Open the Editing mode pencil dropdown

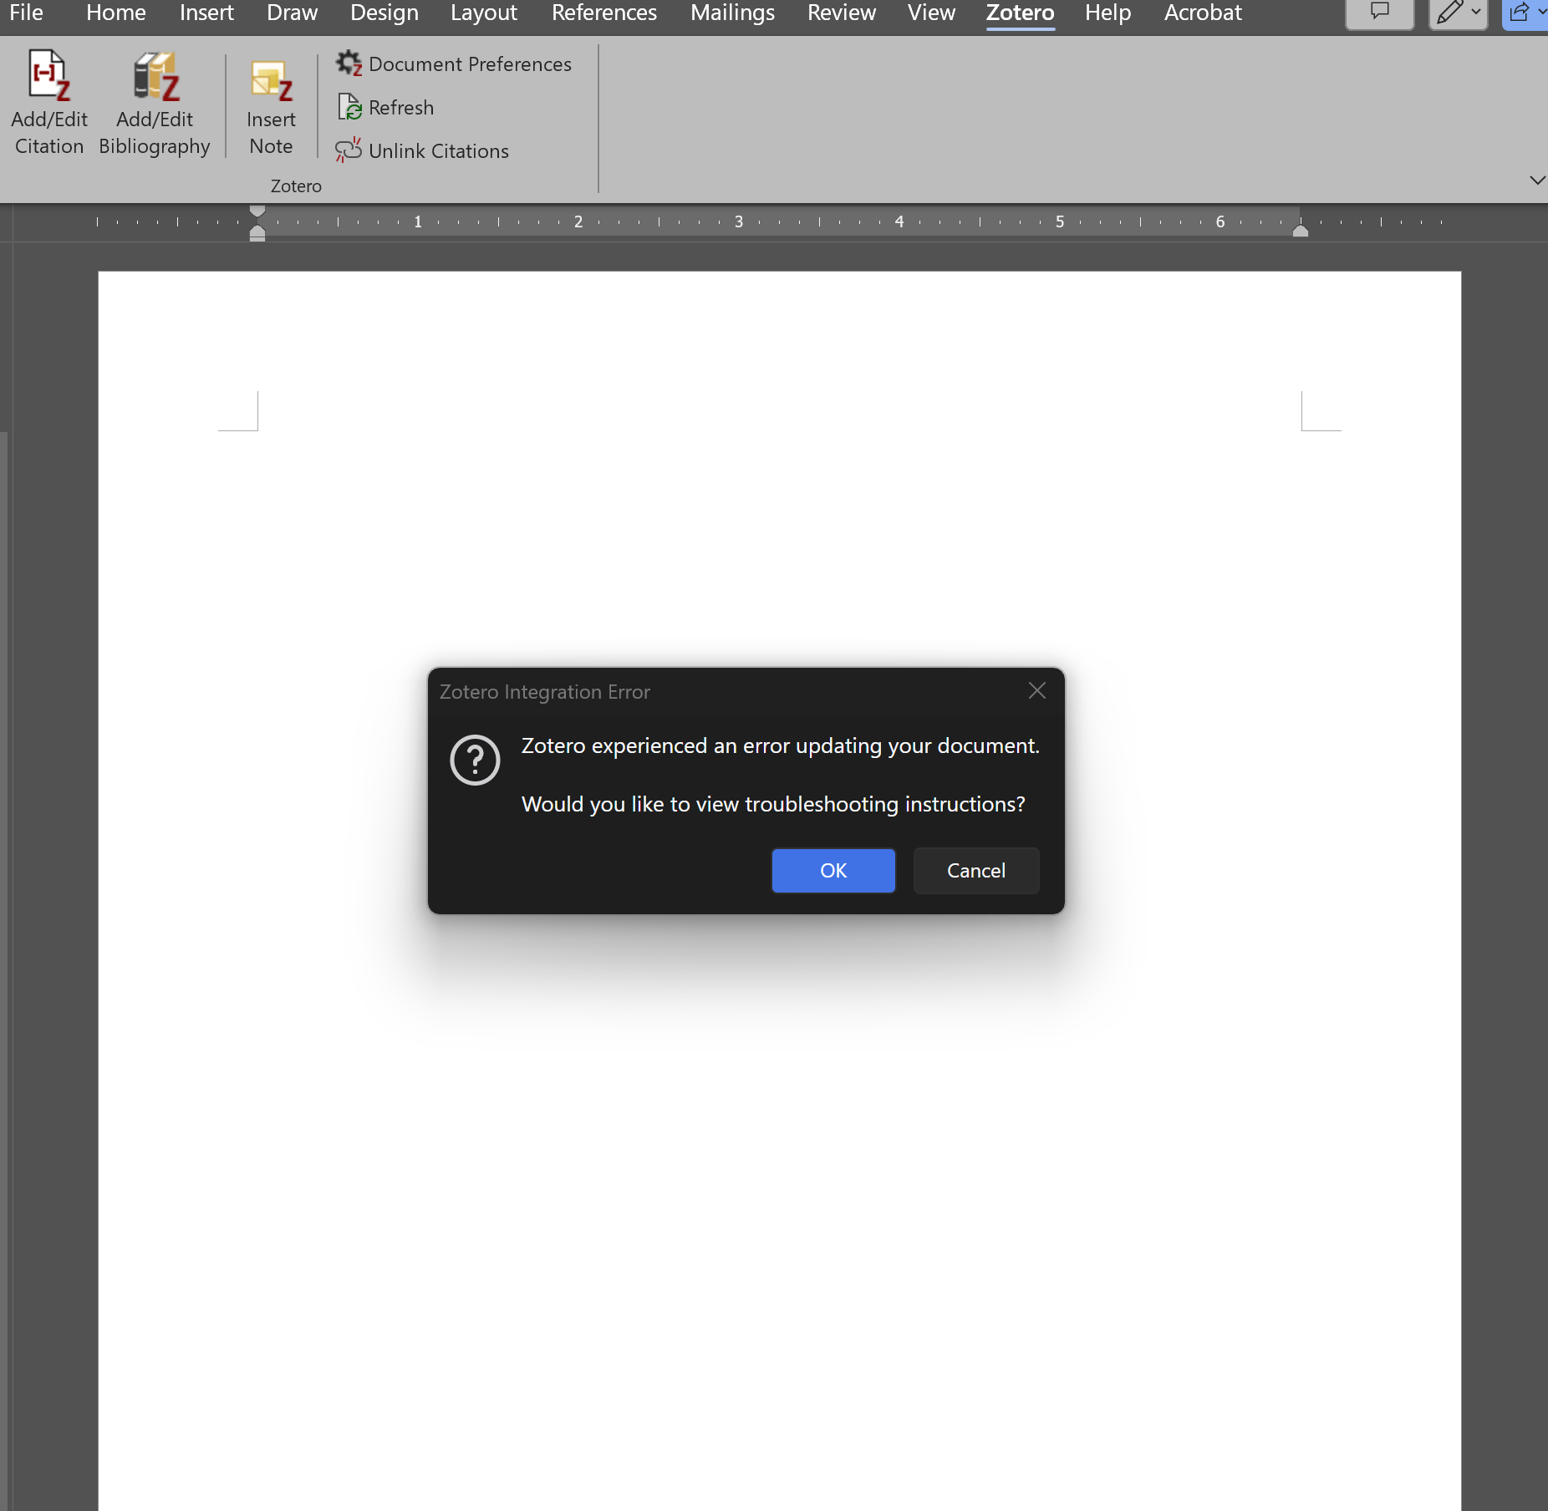(x=1459, y=13)
